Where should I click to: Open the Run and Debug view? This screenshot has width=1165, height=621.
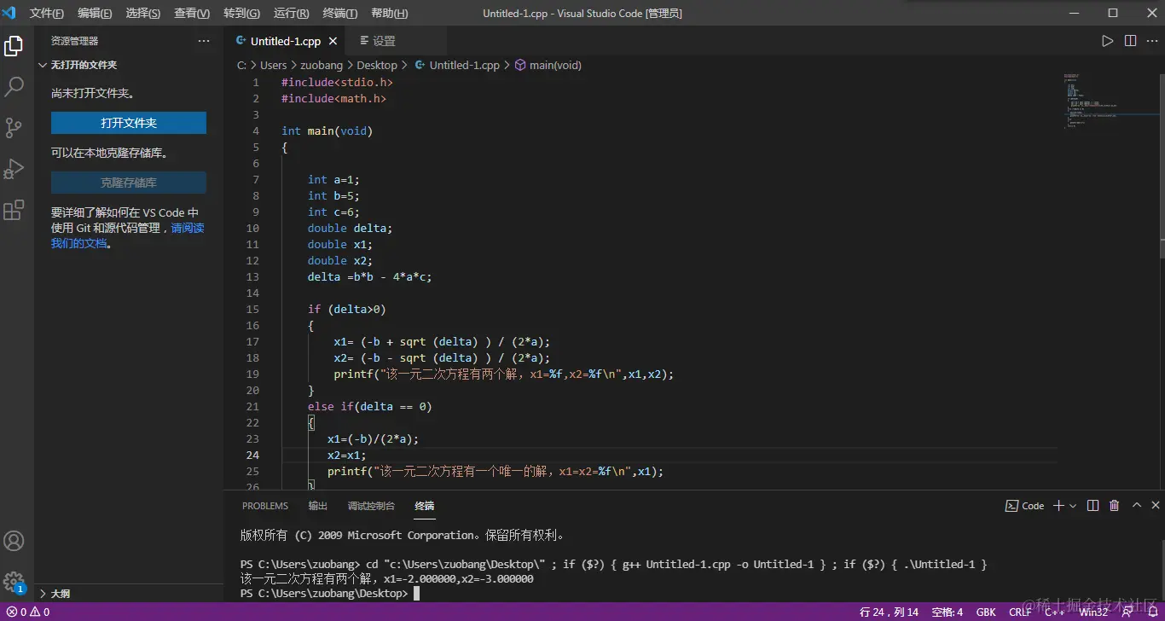coord(14,169)
